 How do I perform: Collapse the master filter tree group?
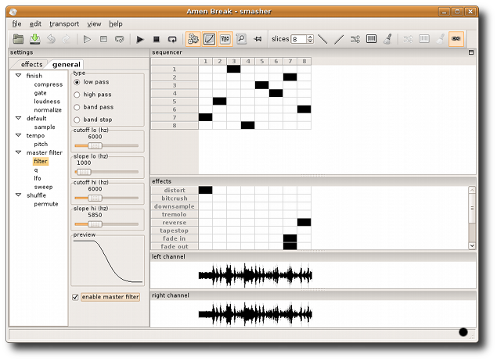tap(18, 152)
